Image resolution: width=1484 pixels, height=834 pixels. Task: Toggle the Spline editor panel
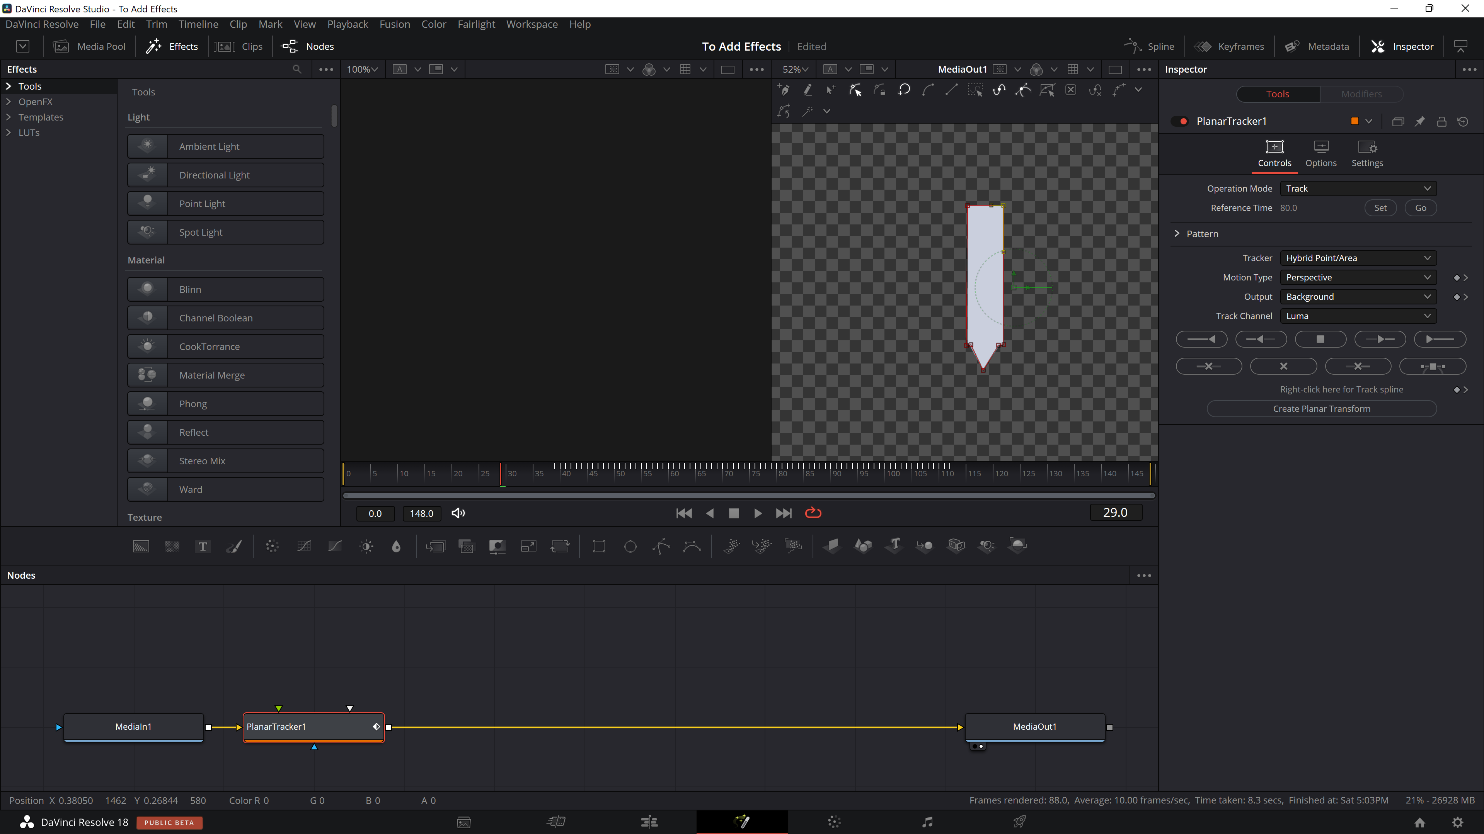(1149, 47)
